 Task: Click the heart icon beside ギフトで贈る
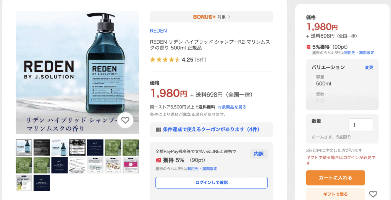click(373, 194)
